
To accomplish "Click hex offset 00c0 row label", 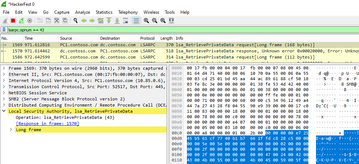I will (x=176, y=133).
